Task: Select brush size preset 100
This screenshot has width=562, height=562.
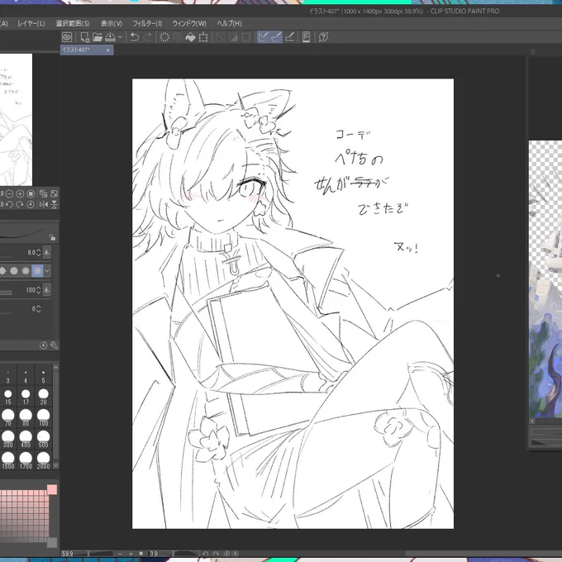Action: (43, 418)
